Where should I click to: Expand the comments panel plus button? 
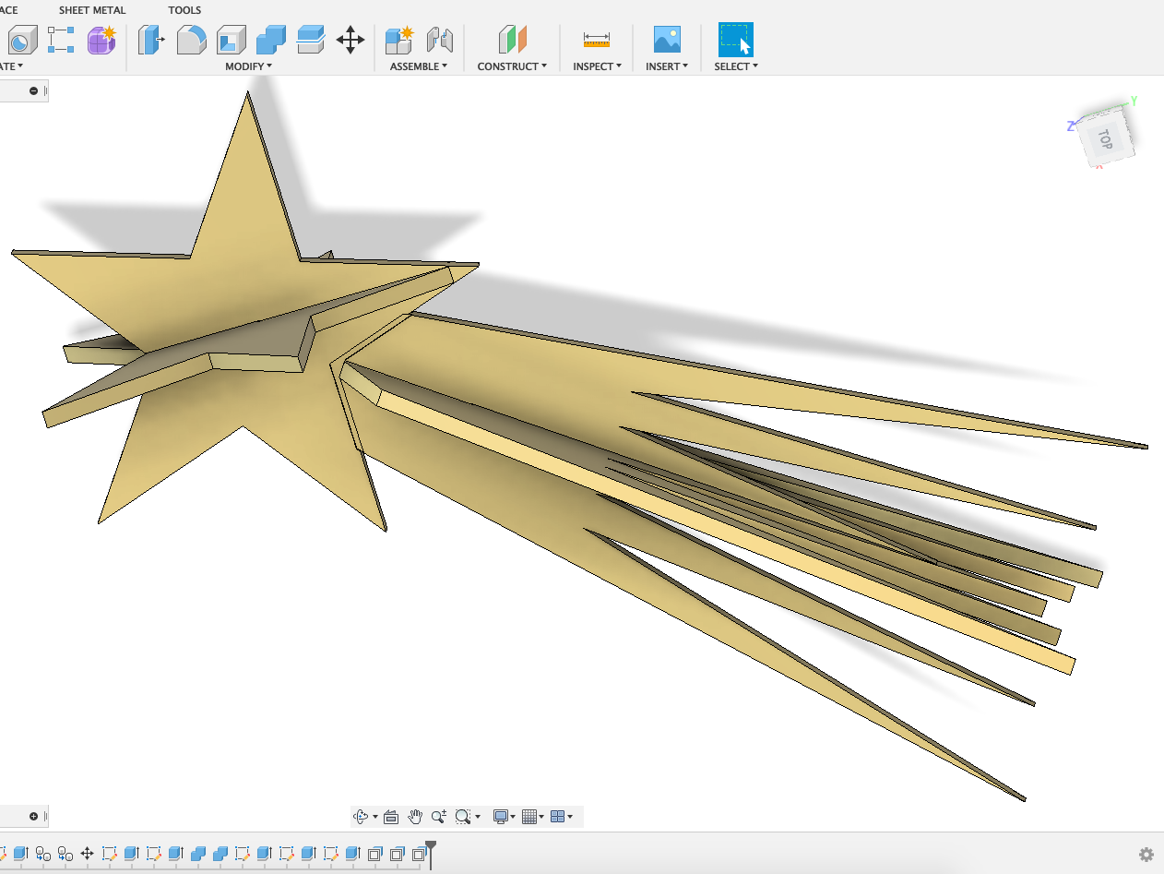[x=34, y=816]
